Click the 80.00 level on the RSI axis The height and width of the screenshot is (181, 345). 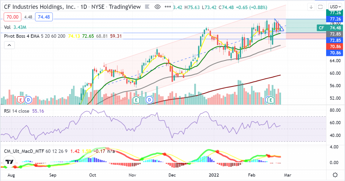click(335, 110)
